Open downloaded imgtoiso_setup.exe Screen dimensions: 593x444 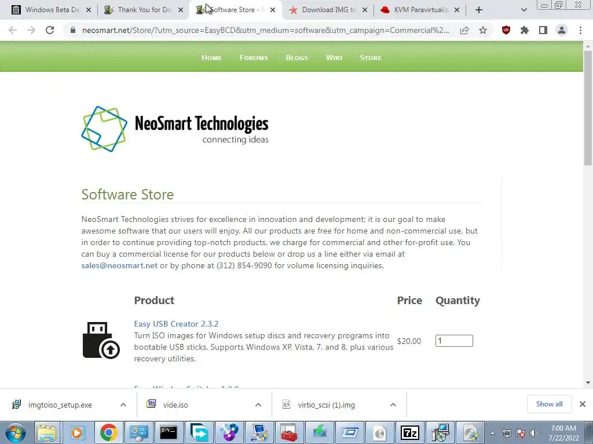click(60, 405)
